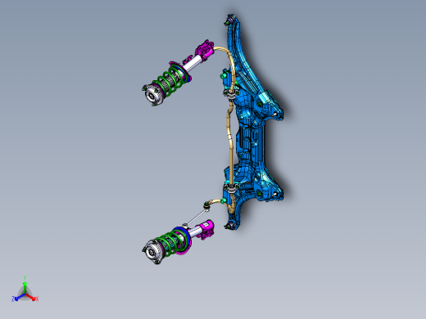This screenshot has width=426, height=319.
Task: Click the lower strut top mount plate
Action: point(152,252)
